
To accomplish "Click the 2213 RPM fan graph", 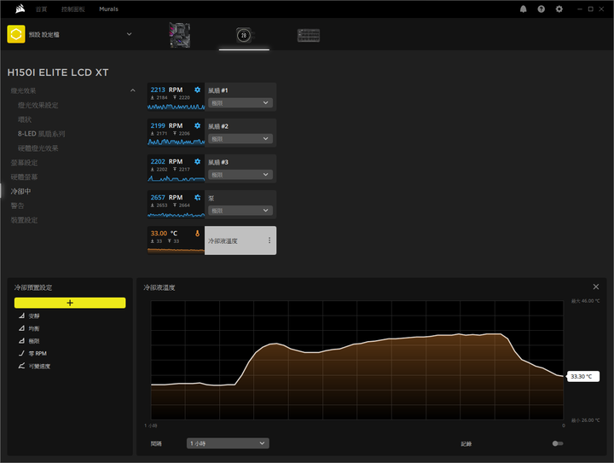I will 176,107.
